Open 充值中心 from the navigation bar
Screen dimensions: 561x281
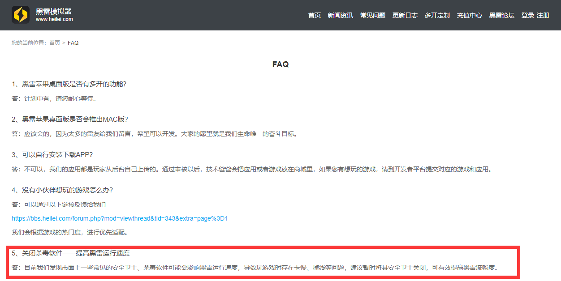(470, 15)
